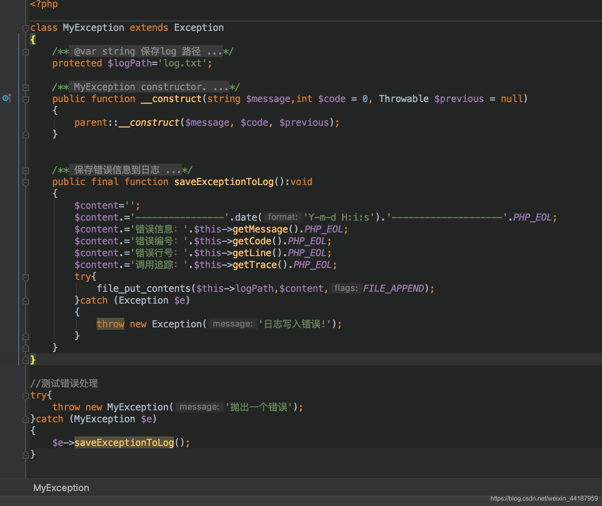Click the blog.csdn.net URL in the corner
This screenshot has height=506, width=602.
(544, 498)
